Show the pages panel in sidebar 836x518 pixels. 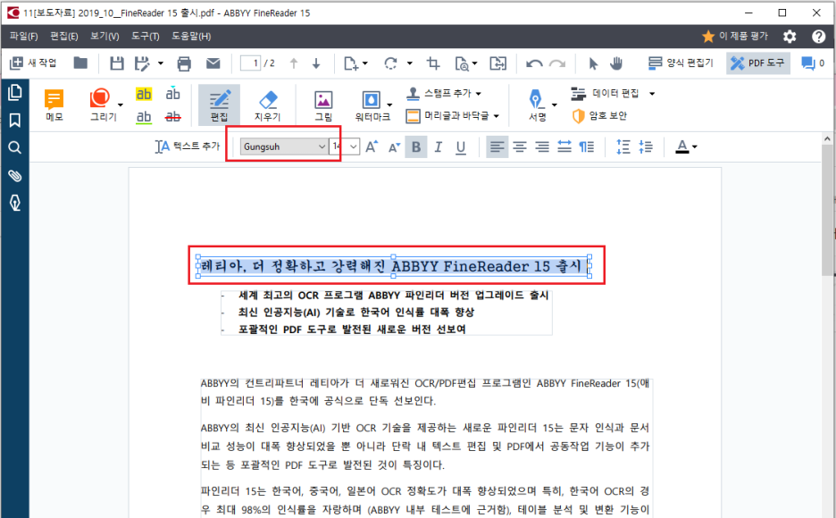pos(15,93)
